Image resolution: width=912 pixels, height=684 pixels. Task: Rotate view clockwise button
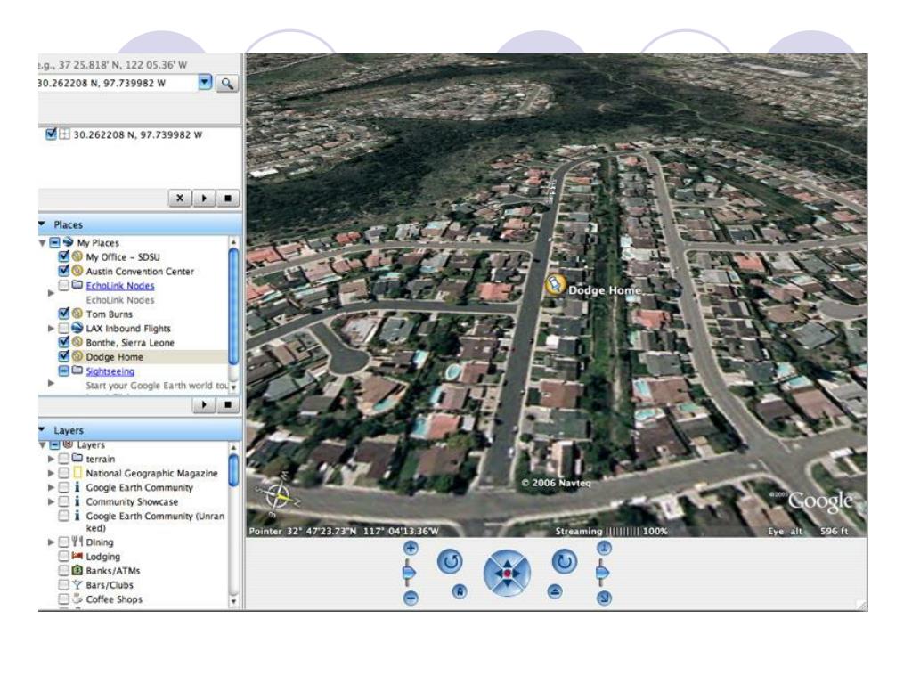click(564, 562)
